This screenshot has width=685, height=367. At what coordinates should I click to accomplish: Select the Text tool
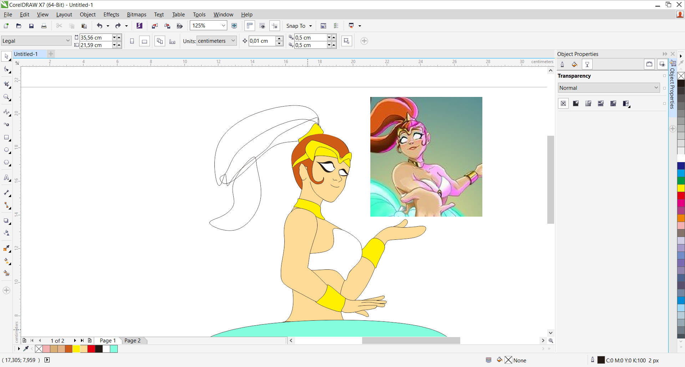[x=6, y=177]
